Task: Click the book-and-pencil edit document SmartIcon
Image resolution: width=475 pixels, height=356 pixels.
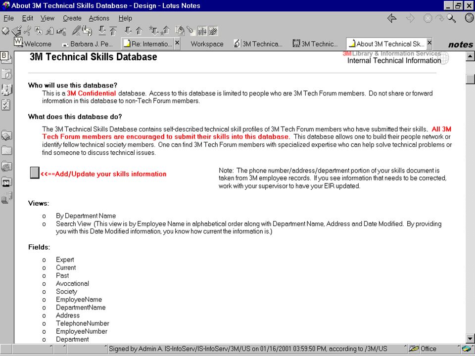Action: [17, 31]
